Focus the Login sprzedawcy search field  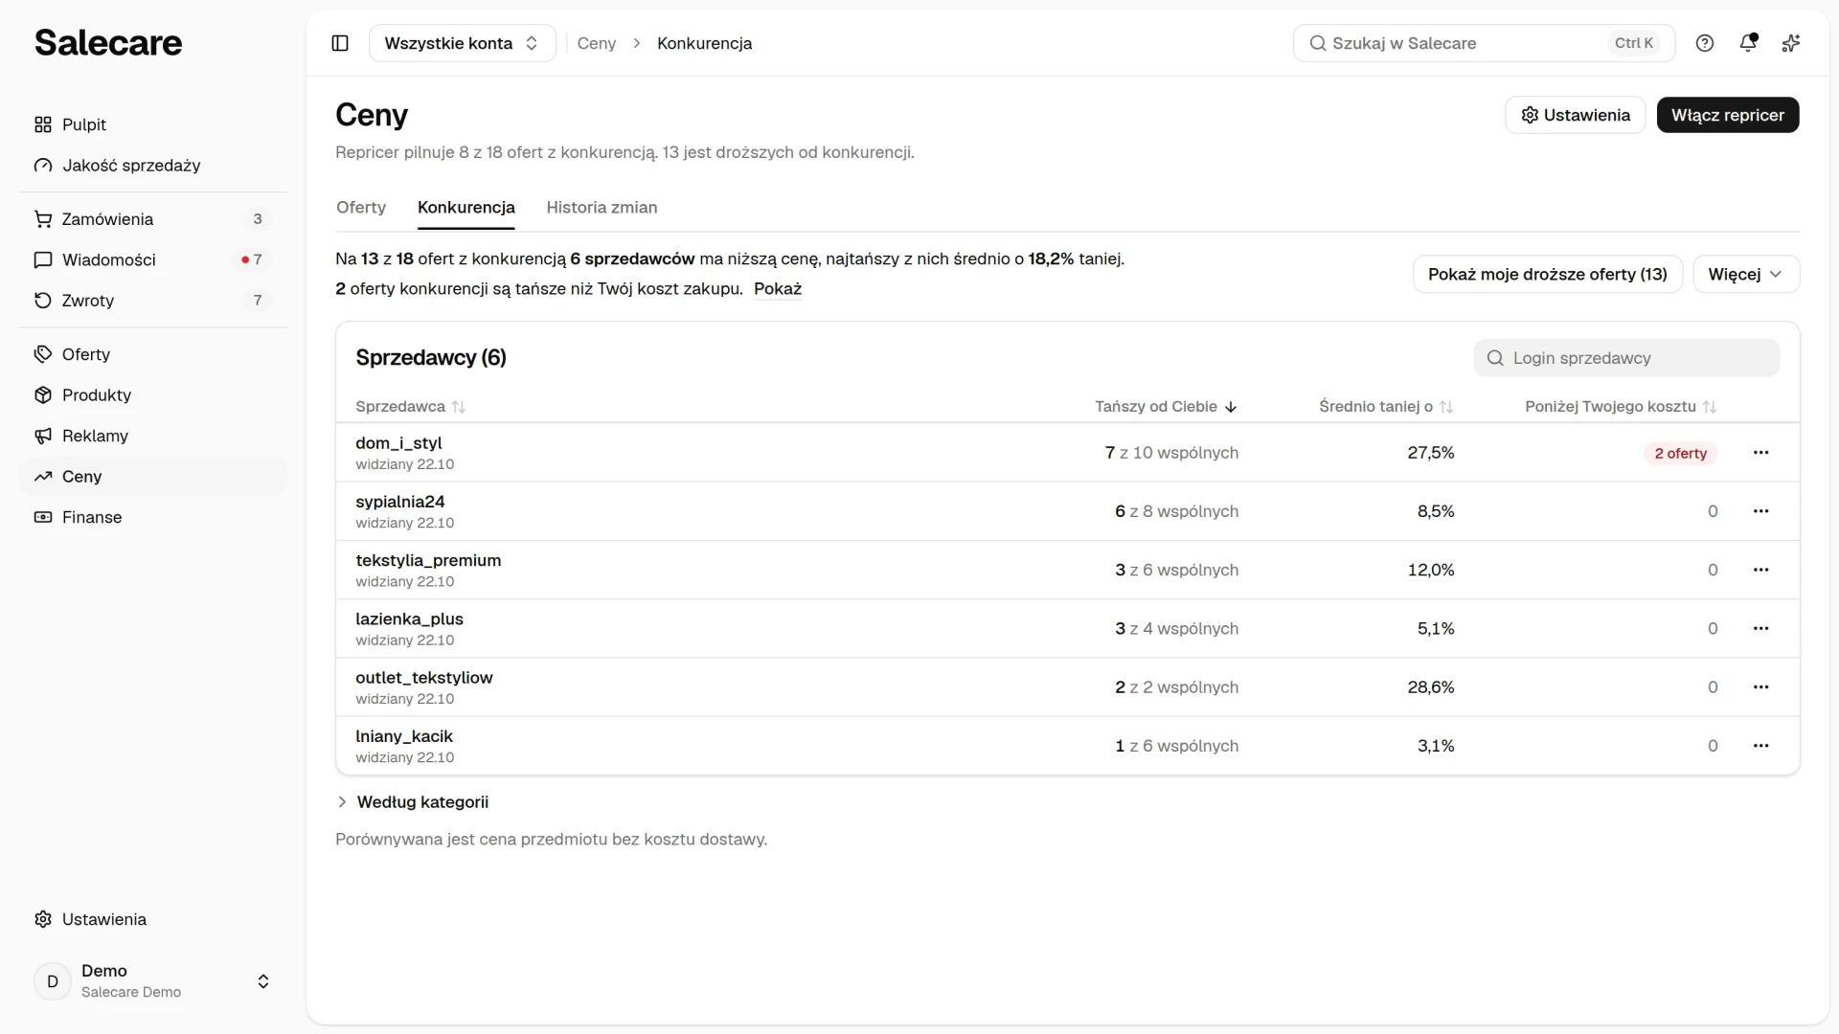click(1626, 358)
